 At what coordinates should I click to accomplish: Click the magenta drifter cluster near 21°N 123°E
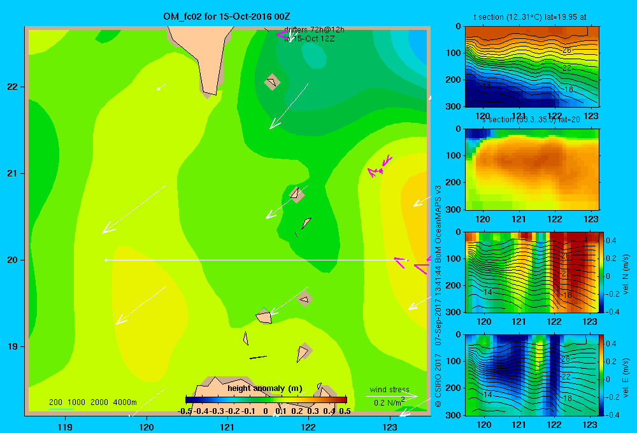coord(380,167)
